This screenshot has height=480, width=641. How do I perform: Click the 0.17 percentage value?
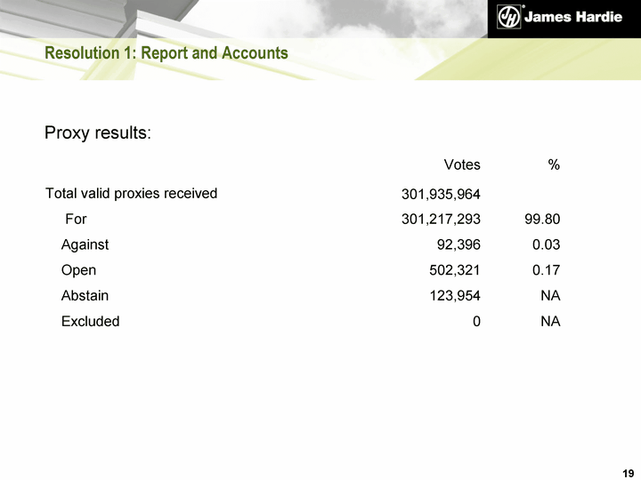[x=546, y=270]
